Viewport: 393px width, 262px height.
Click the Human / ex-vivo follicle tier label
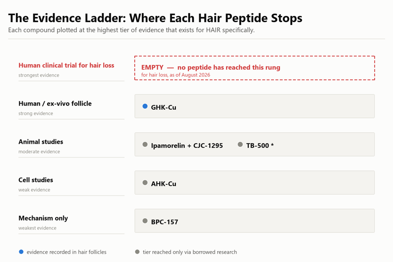55,104
